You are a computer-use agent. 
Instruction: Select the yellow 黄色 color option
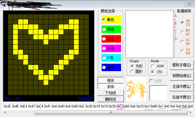pos(111,20)
